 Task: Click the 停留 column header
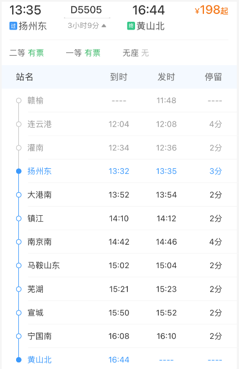[x=213, y=77]
